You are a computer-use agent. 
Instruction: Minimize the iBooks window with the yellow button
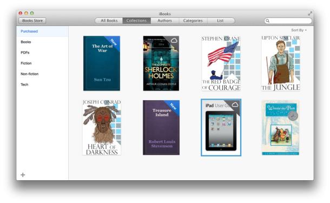(x=26, y=14)
